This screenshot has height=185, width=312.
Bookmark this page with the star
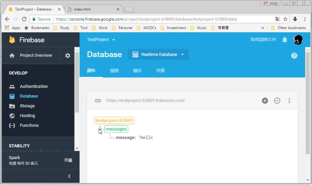pyautogui.click(x=285, y=19)
